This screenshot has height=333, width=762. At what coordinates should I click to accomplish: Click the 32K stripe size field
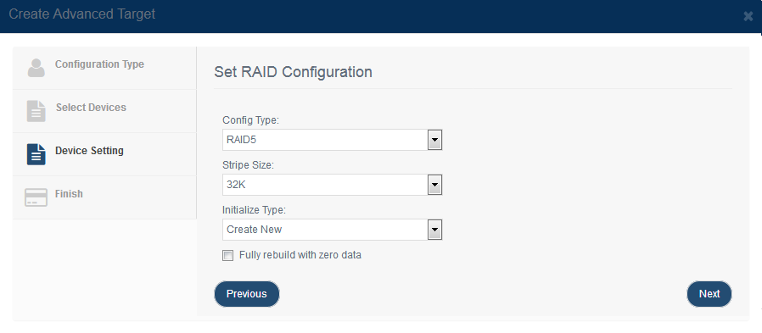pos(333,185)
